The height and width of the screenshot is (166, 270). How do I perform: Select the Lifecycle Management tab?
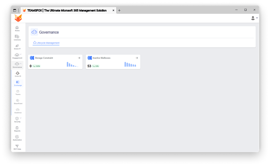pyautogui.click(x=46, y=43)
